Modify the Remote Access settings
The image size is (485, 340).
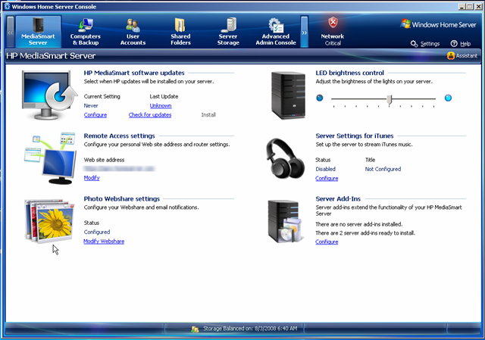91,177
